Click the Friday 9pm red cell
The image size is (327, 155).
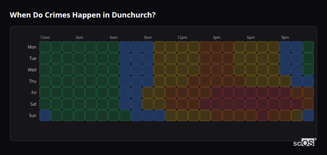point(285,93)
